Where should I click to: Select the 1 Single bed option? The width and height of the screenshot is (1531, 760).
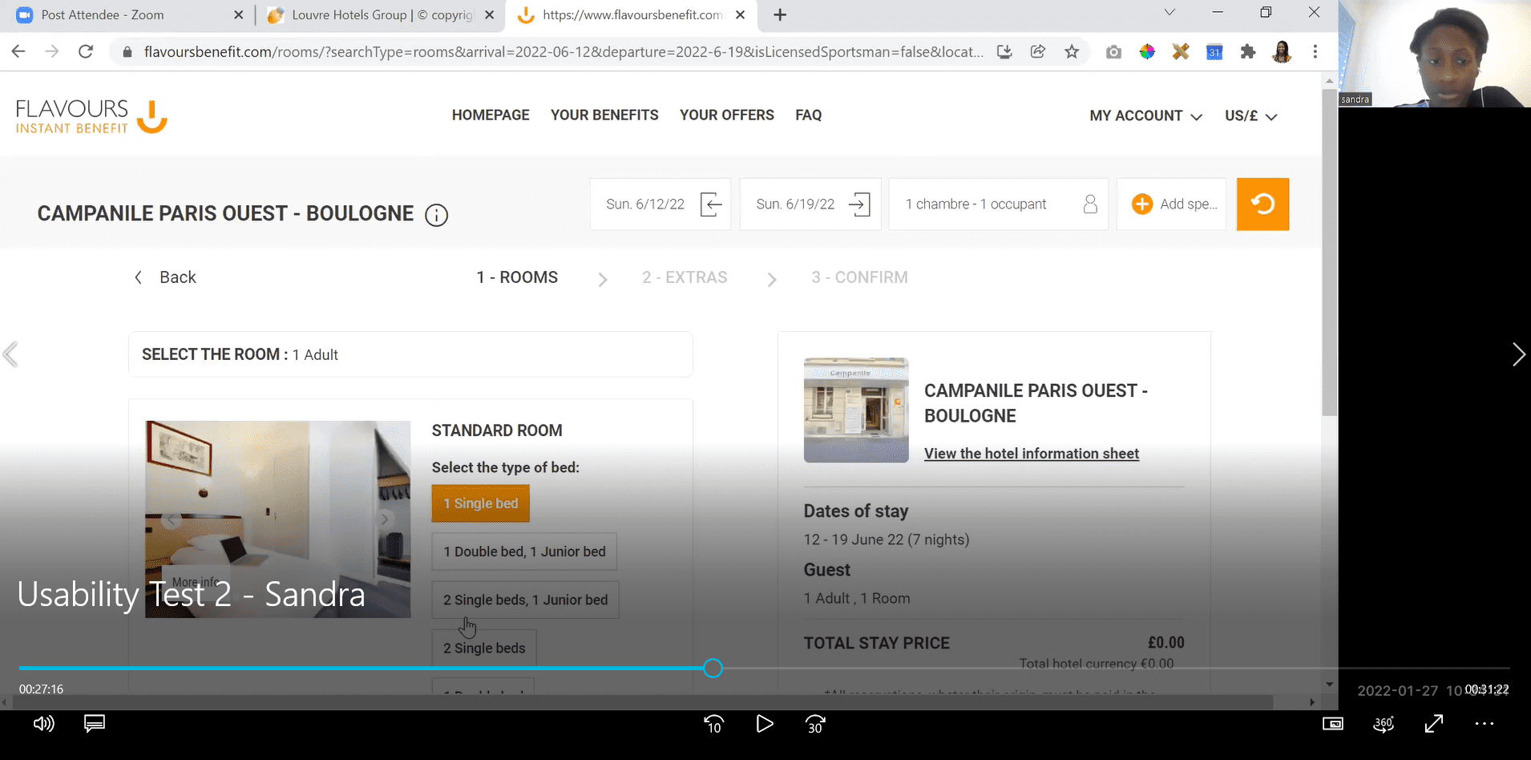[x=481, y=503]
